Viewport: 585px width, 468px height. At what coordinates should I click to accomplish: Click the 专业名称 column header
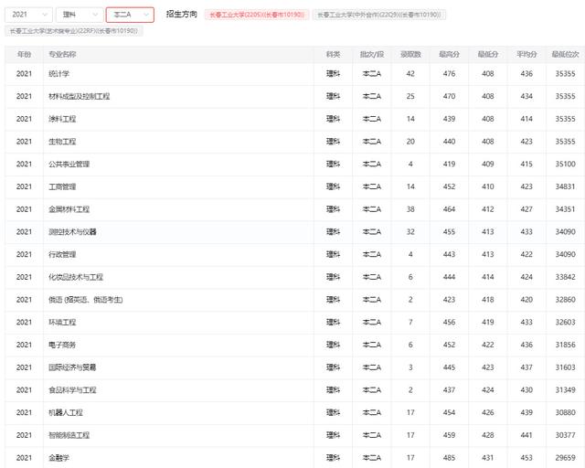[x=62, y=55]
